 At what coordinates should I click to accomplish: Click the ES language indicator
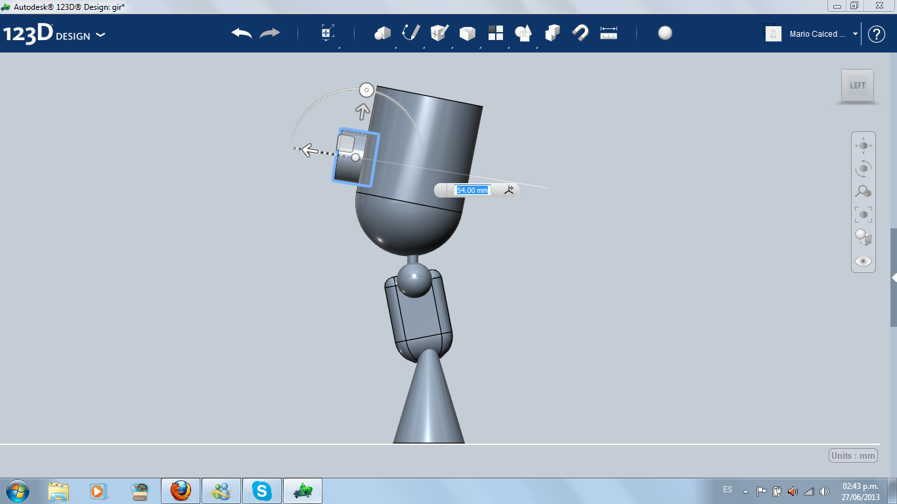pos(728,490)
